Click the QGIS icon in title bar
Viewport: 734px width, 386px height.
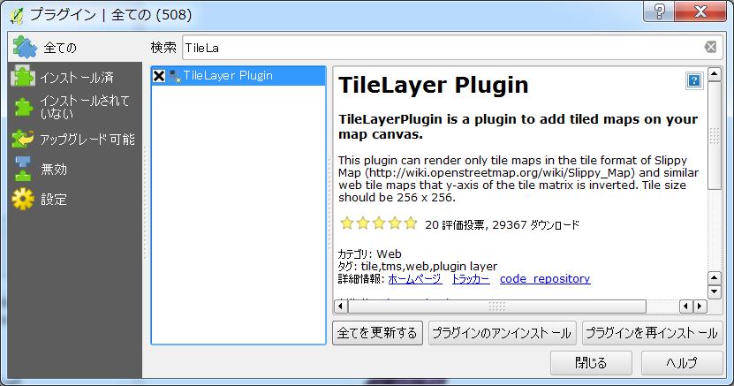pos(16,15)
